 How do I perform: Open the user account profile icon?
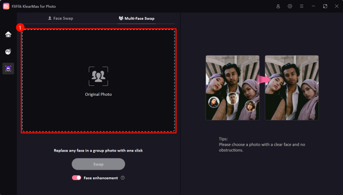pyautogui.click(x=278, y=6)
